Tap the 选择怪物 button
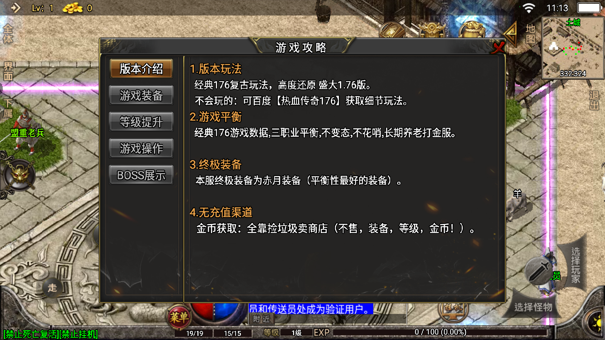This screenshot has height=340, width=605. pos(533,307)
